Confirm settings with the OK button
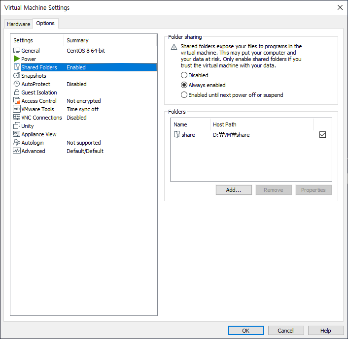 click(246, 331)
